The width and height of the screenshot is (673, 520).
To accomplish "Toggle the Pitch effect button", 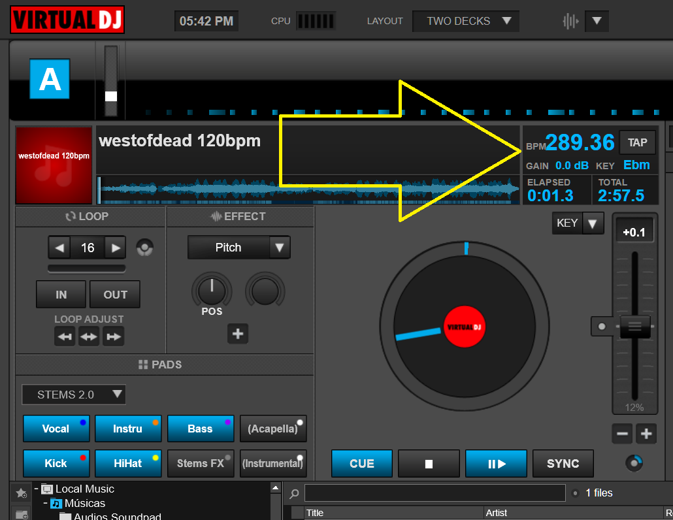I will pos(228,248).
